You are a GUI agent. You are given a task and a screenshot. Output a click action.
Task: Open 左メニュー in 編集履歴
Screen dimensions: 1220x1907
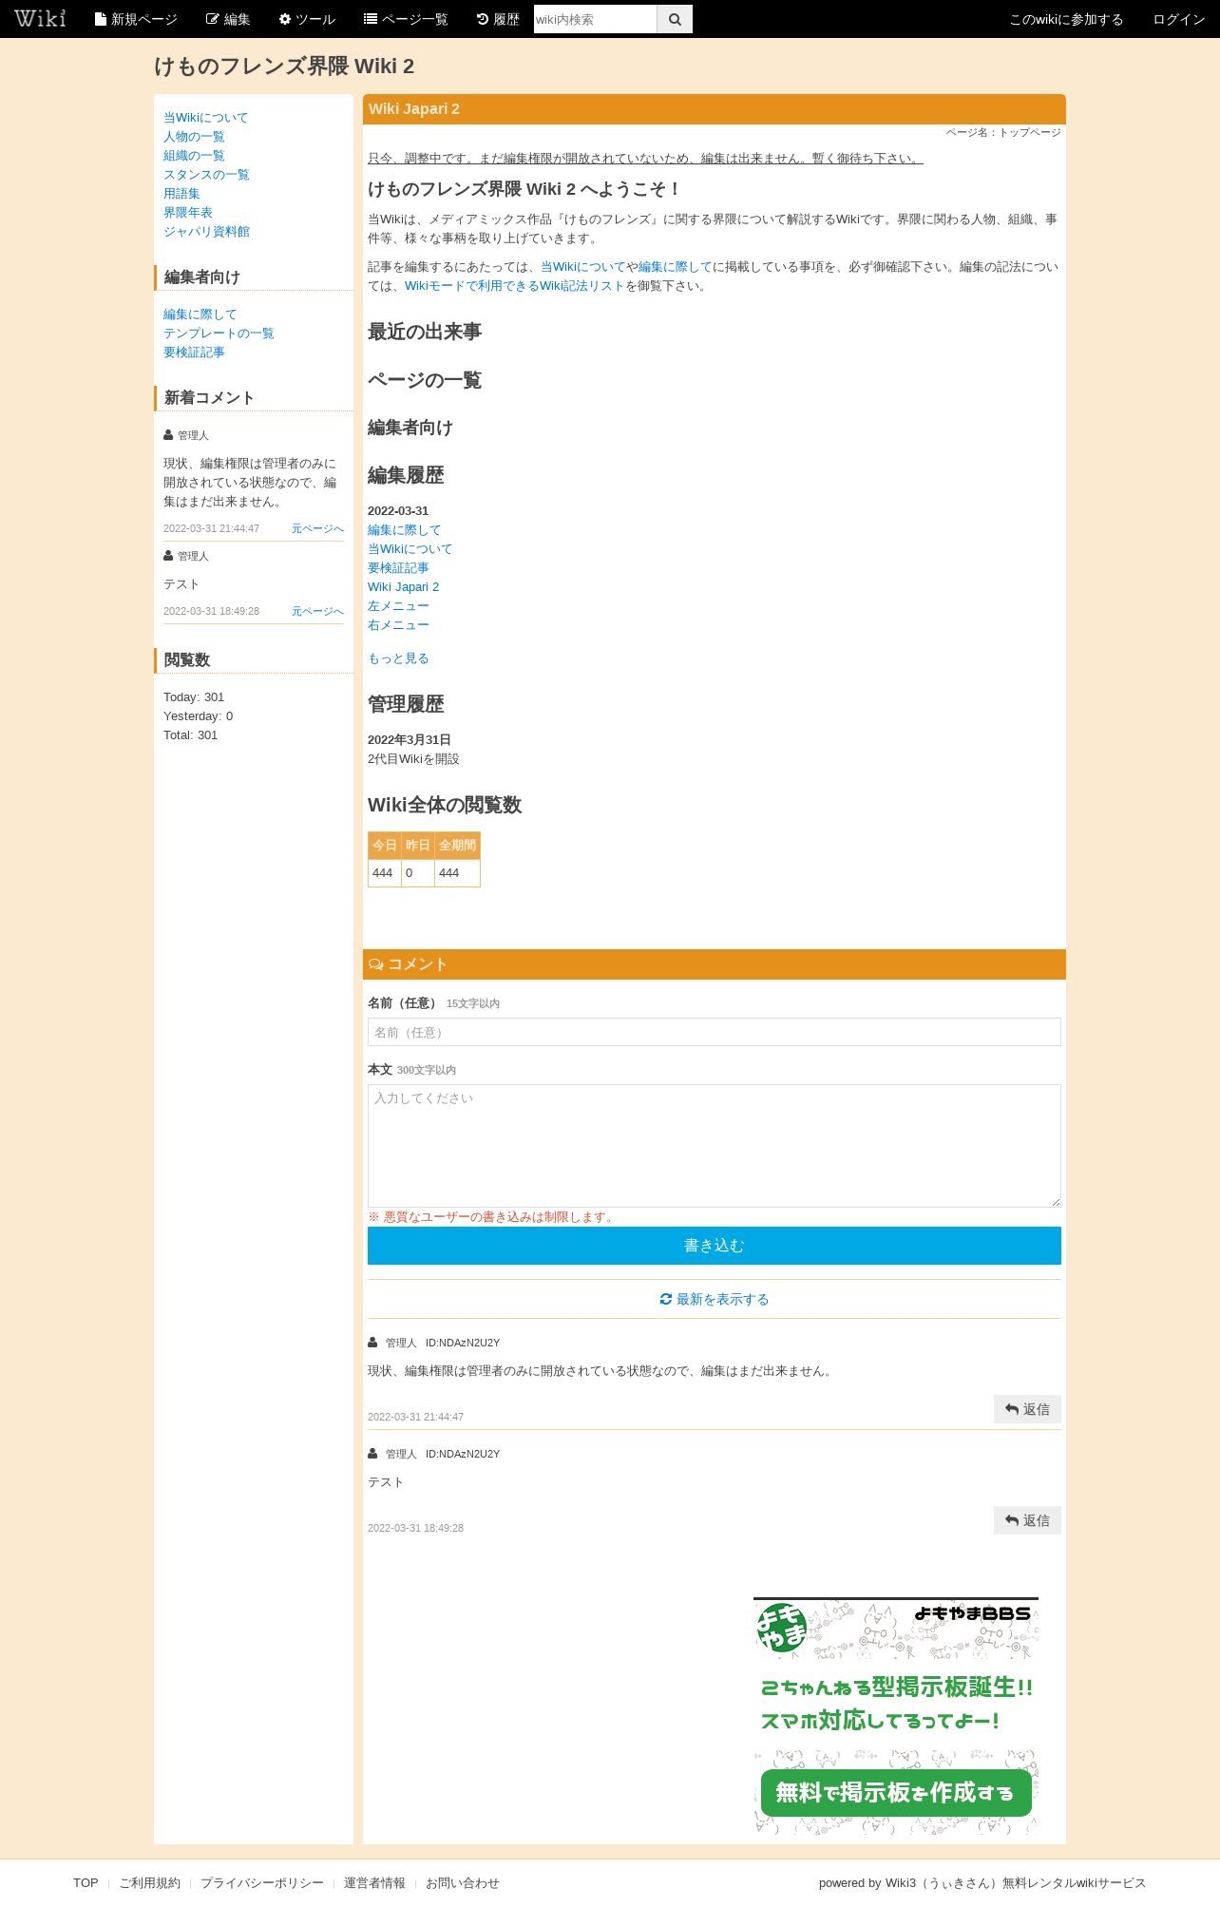398,606
